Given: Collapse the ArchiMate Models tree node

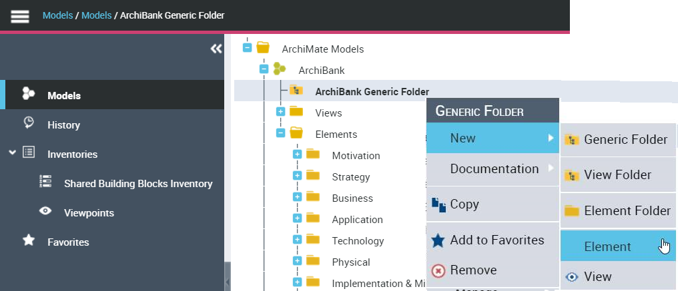Looking at the screenshot, I should 247,48.
